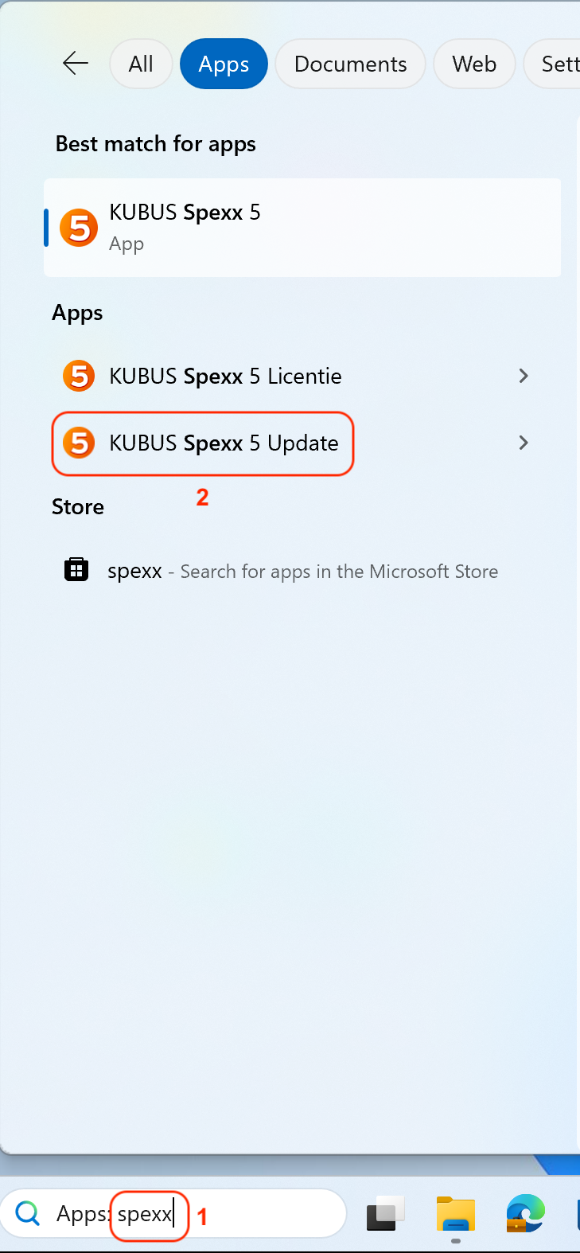
Task: Click the Microsoft Store bag icon
Action: pos(76,570)
